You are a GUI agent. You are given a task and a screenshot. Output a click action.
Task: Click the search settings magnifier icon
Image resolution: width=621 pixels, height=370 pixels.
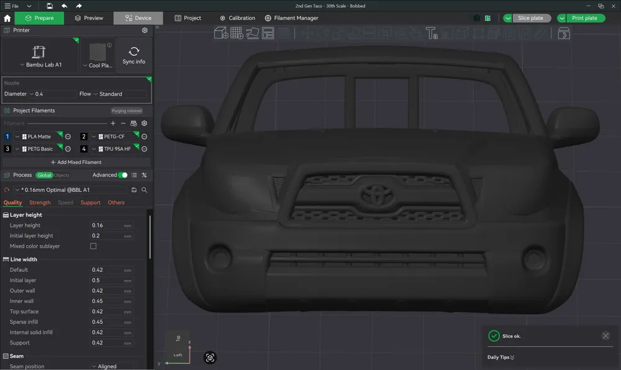(x=145, y=190)
